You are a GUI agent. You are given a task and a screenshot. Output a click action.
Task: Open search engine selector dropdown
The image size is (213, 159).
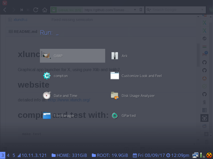tap(149, 10)
